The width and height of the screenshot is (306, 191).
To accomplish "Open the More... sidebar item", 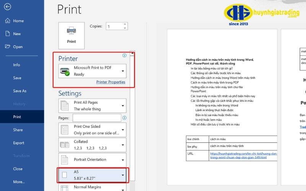I will (x=19, y=182).
